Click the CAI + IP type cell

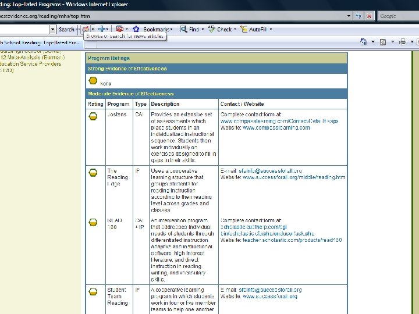[x=140, y=224]
